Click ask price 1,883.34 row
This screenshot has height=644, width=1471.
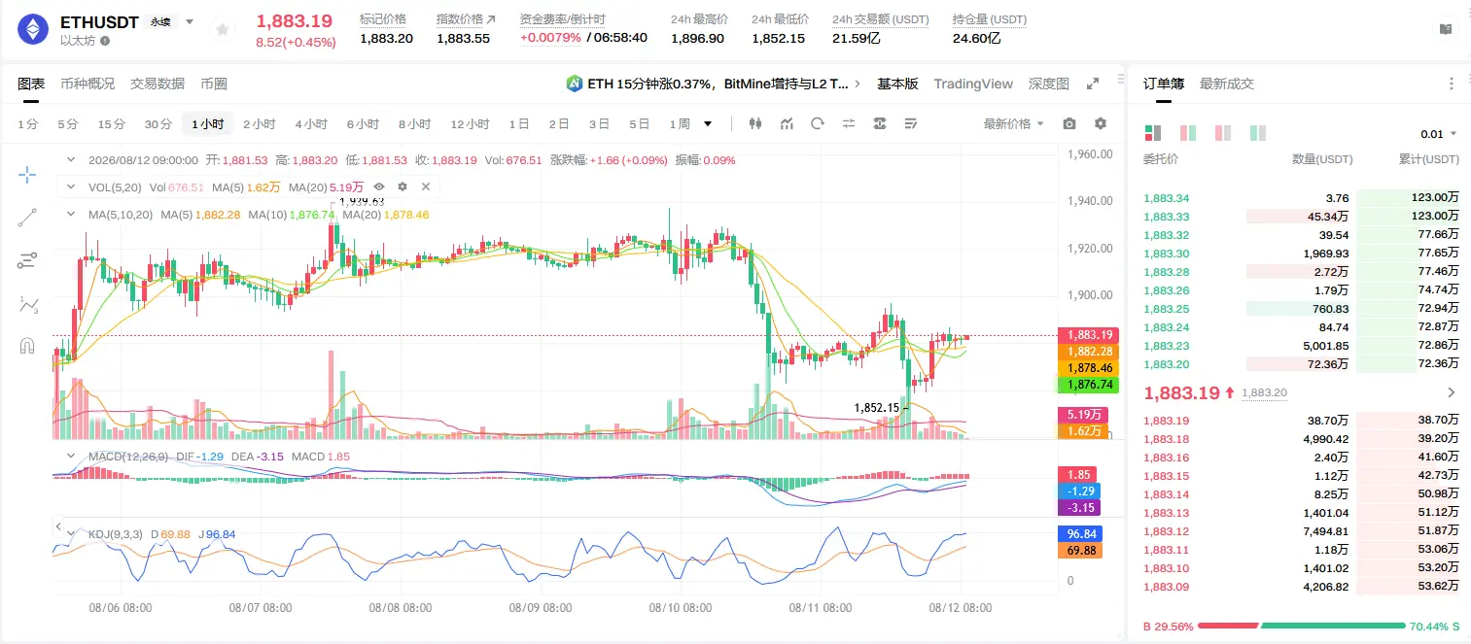[1301, 198]
